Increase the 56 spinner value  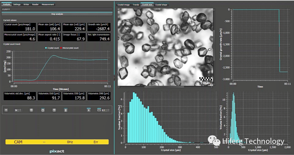[x=20, y=110]
